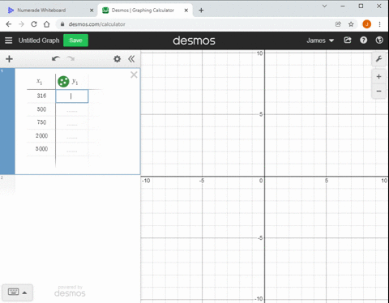Click the Add Item plus button

pos(9,59)
